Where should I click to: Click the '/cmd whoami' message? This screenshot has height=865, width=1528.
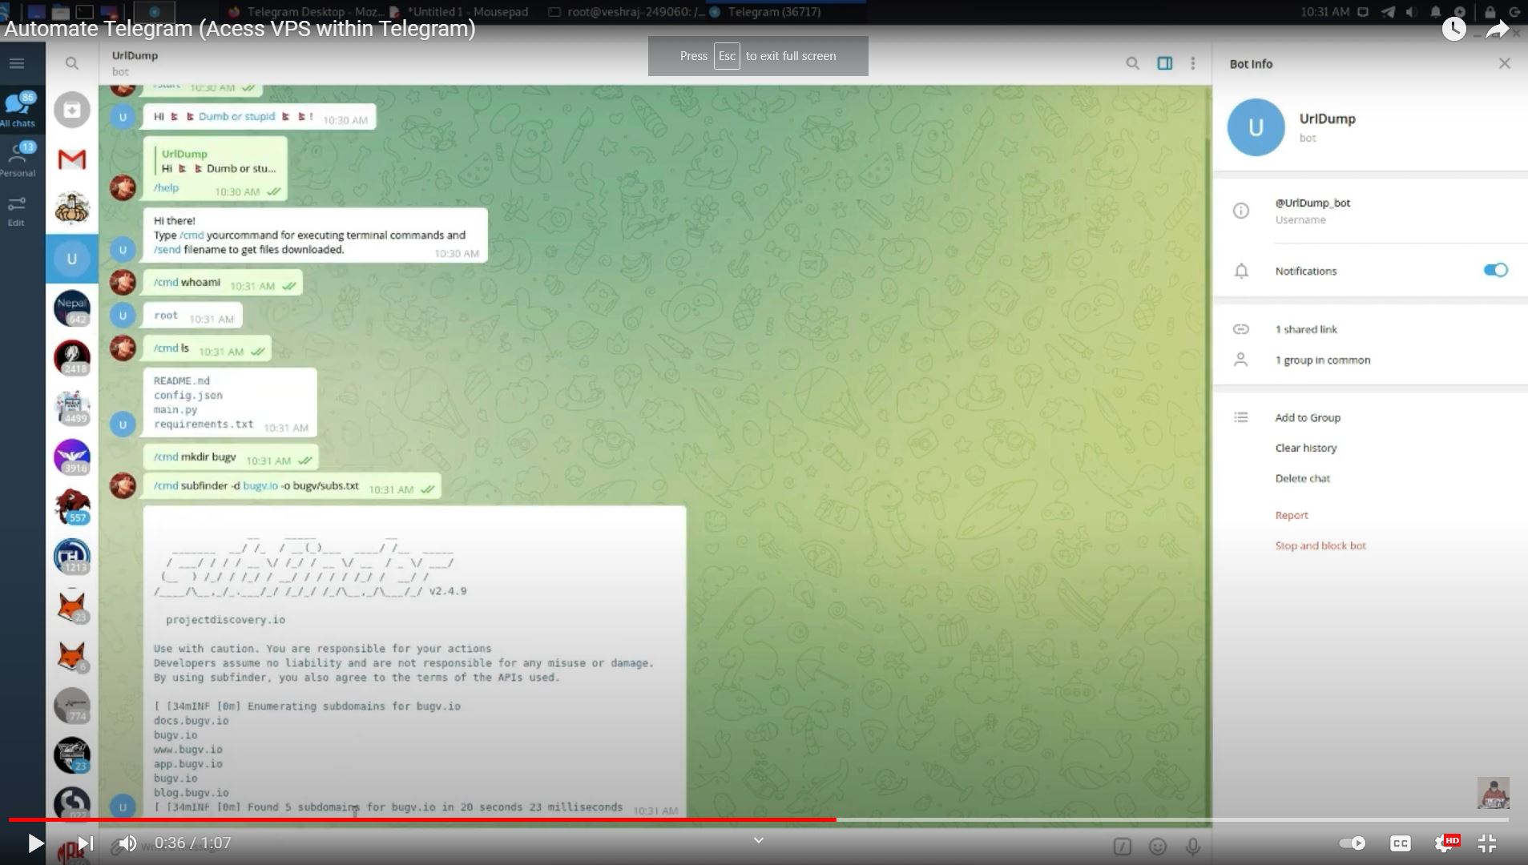(222, 283)
